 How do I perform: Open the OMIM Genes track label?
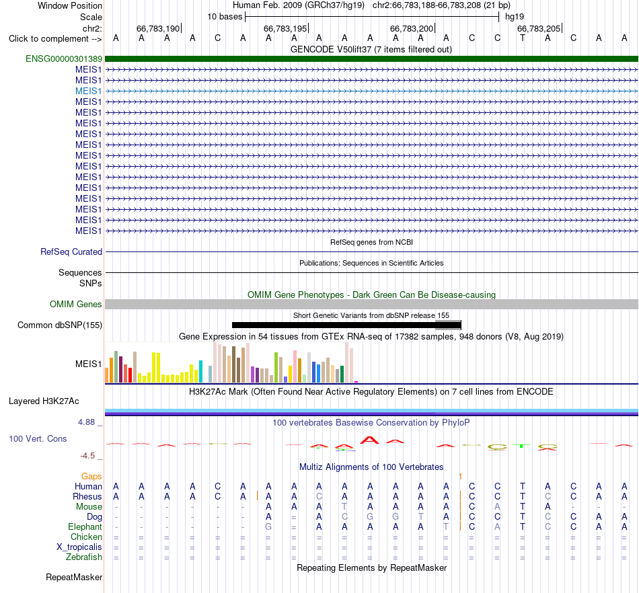76,305
